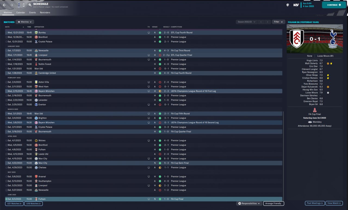Click Lucas Moura in the player ratings

[312, 93]
